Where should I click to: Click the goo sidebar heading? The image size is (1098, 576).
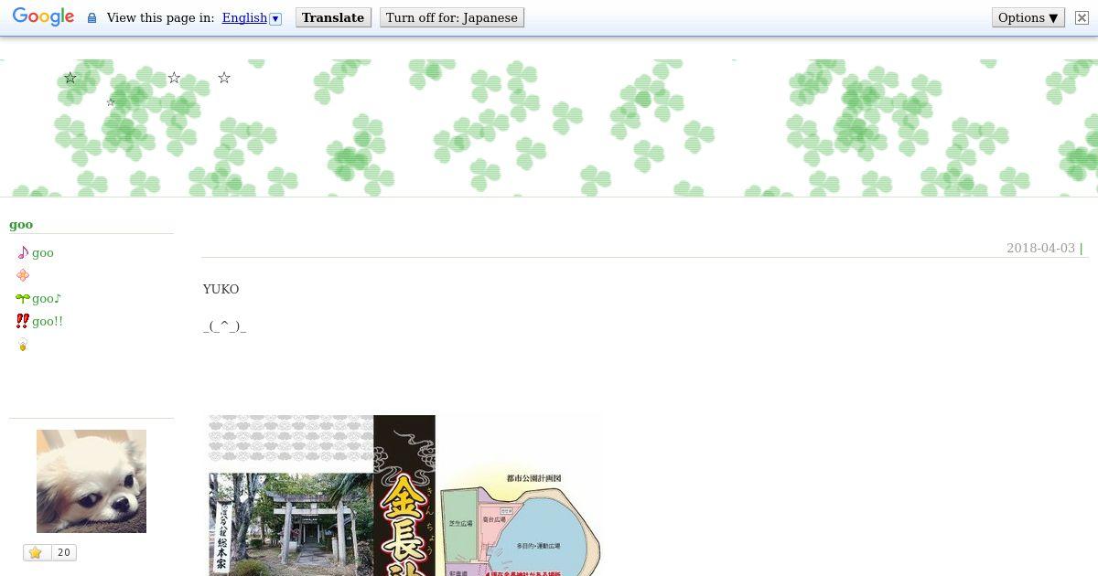coord(21,224)
